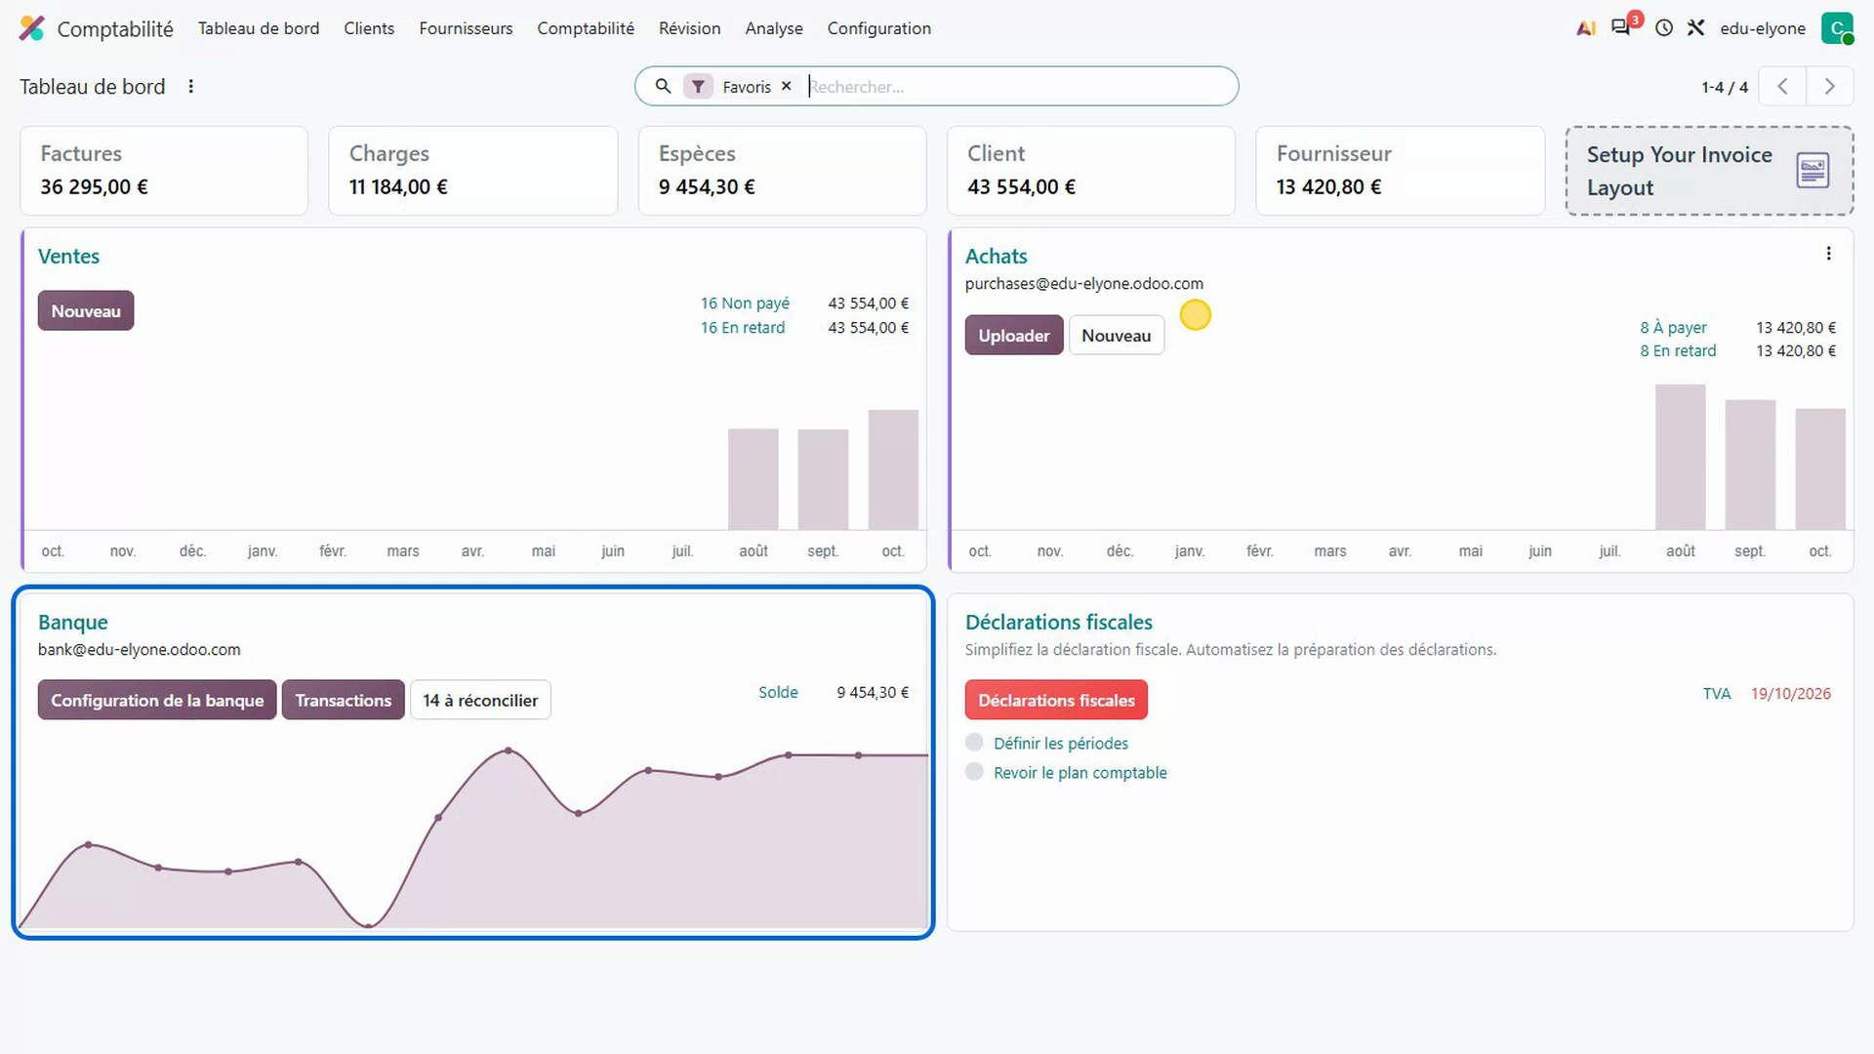Click the search magnifier icon
This screenshot has width=1874, height=1054.
[x=663, y=86]
